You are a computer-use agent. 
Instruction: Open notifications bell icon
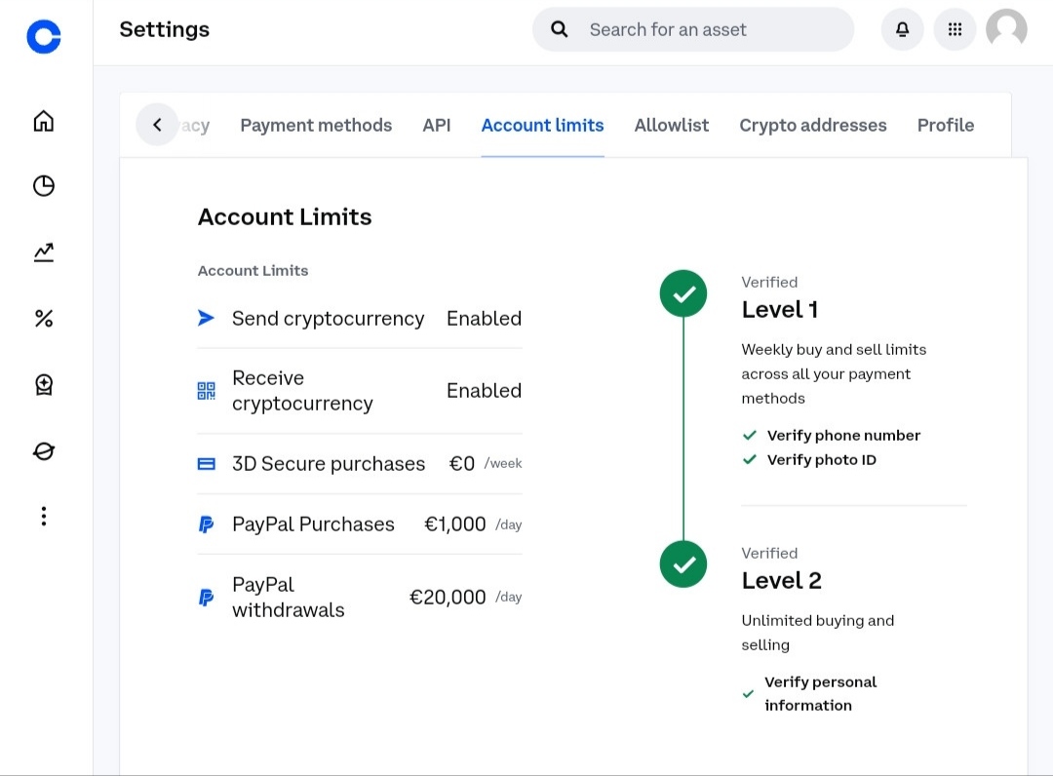[x=902, y=29]
